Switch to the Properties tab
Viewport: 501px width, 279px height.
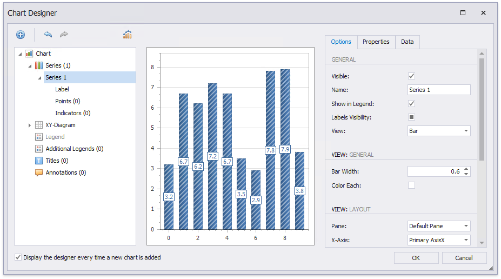(376, 42)
